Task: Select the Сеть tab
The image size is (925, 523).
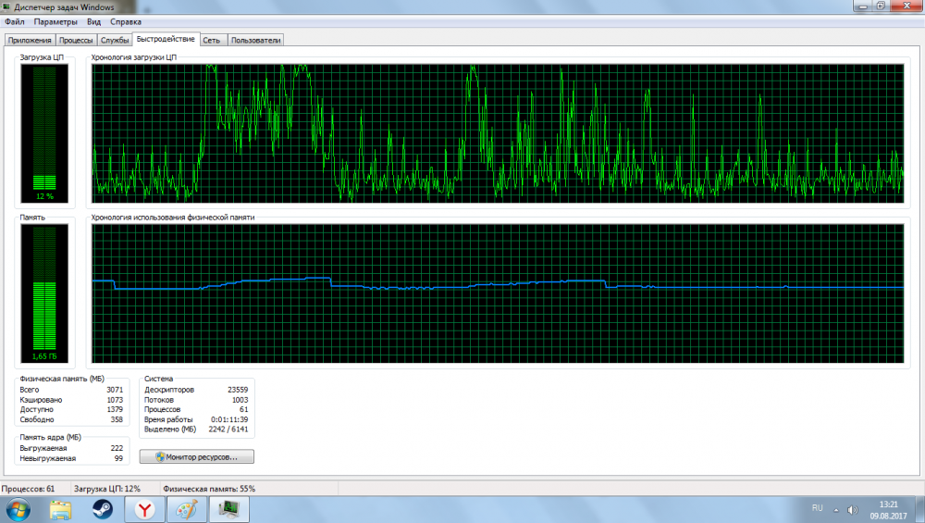Action: tap(212, 40)
